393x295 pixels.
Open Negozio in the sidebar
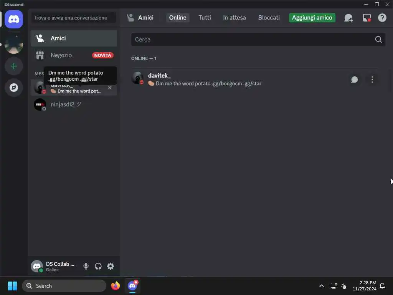(x=74, y=55)
